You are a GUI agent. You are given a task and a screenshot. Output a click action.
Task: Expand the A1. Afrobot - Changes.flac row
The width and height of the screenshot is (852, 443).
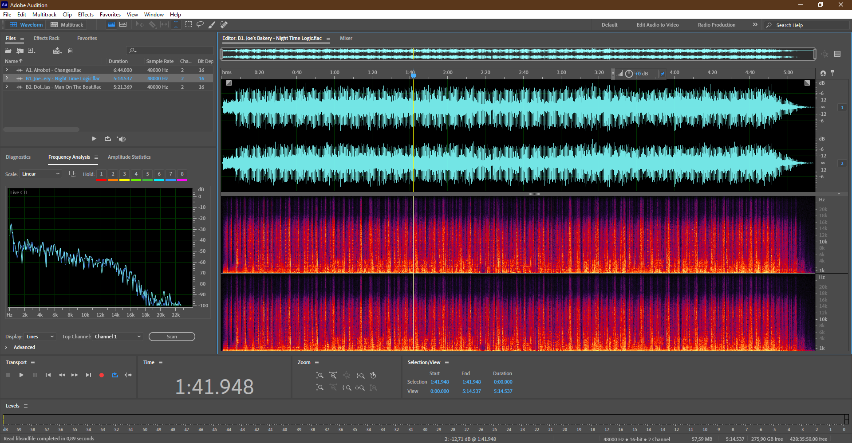[x=7, y=70]
